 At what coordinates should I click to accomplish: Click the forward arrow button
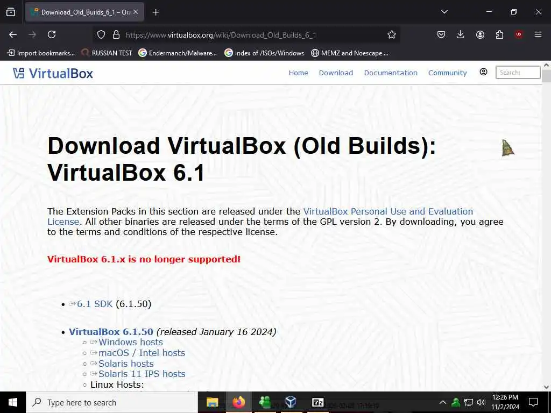point(32,34)
